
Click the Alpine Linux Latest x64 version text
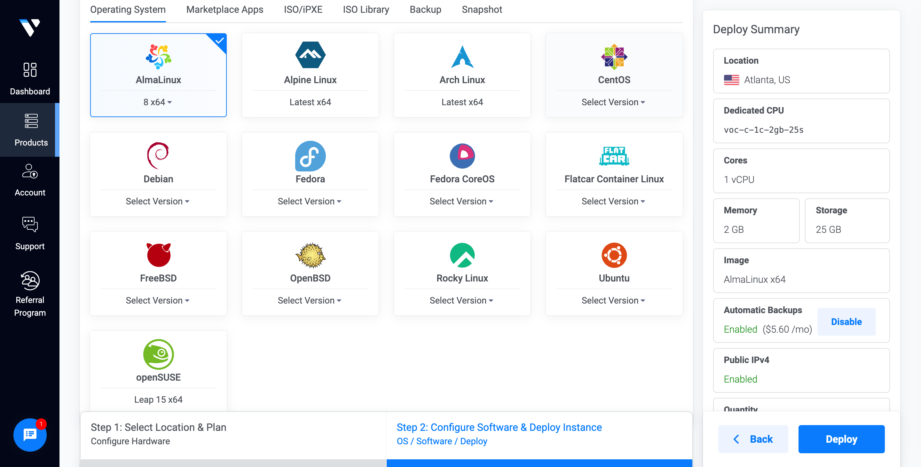click(310, 102)
